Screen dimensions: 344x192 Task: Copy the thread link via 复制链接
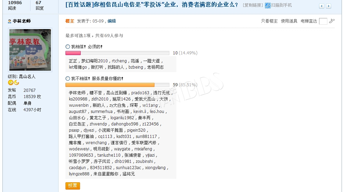click(253, 5)
